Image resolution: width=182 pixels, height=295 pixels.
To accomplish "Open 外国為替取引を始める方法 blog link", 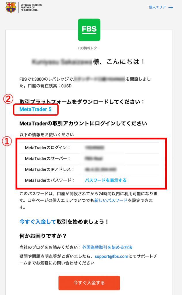I will coord(107,247).
